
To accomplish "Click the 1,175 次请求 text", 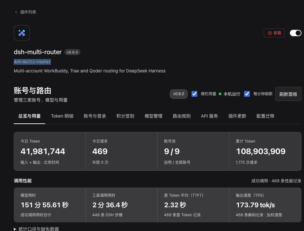I will pos(247,162).
